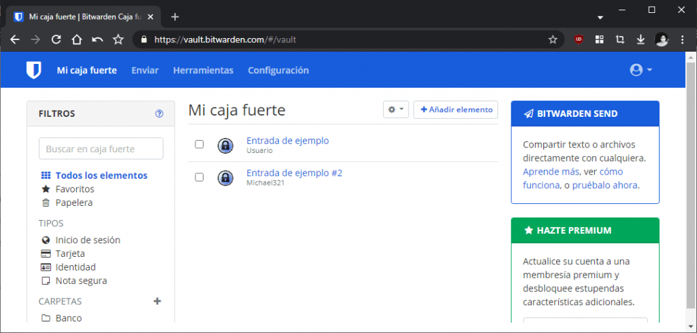This screenshot has width=697, height=333.
Task: Go to browser home page
Action: 77,39
